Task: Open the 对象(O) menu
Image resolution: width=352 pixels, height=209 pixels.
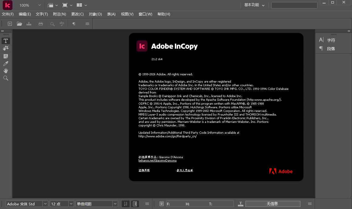Action: [95, 14]
